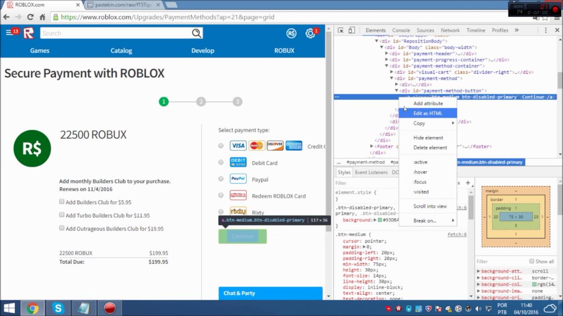Click the green R$ Robux product image
The width and height of the screenshot is (563, 316).
point(32,148)
